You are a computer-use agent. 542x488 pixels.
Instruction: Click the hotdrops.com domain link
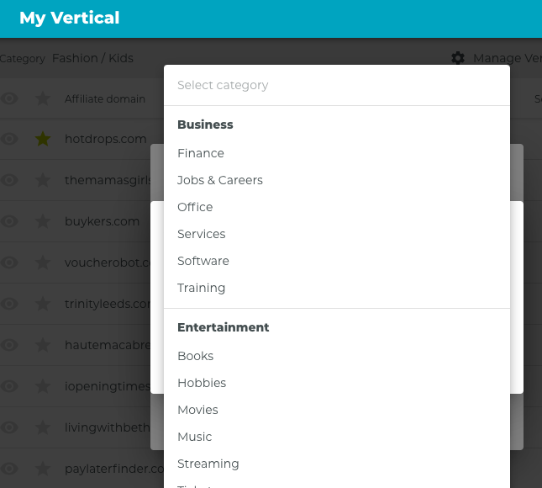pyautogui.click(x=105, y=140)
